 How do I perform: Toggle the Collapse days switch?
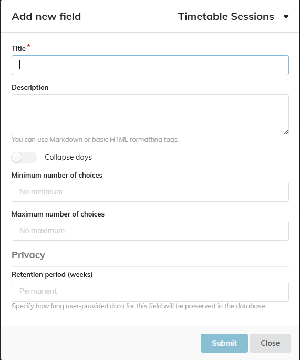(x=24, y=158)
